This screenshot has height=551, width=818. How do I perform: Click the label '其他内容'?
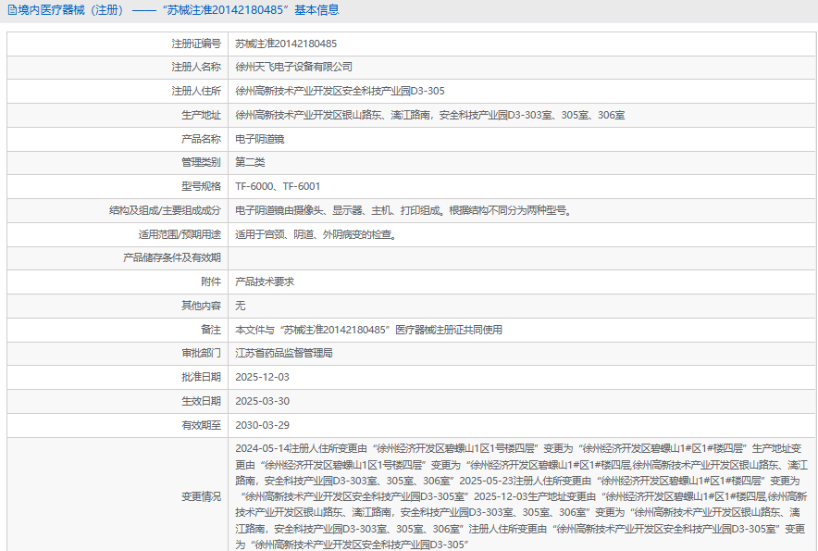(201, 306)
